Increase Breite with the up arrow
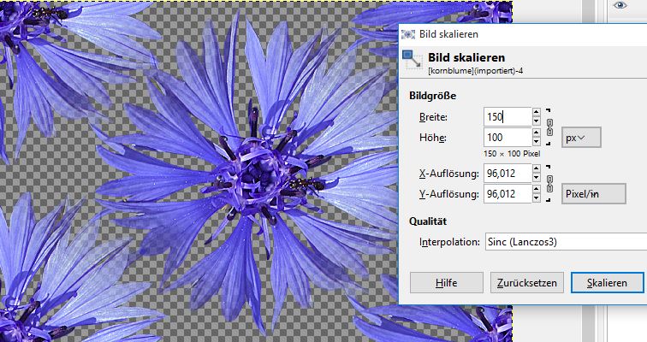The image size is (647, 342). click(536, 112)
